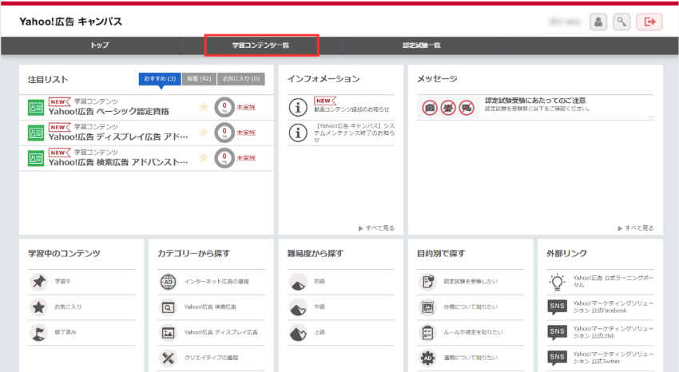Click progress circle of ディスプレイ広告 row
The image size is (679, 372).
click(224, 133)
